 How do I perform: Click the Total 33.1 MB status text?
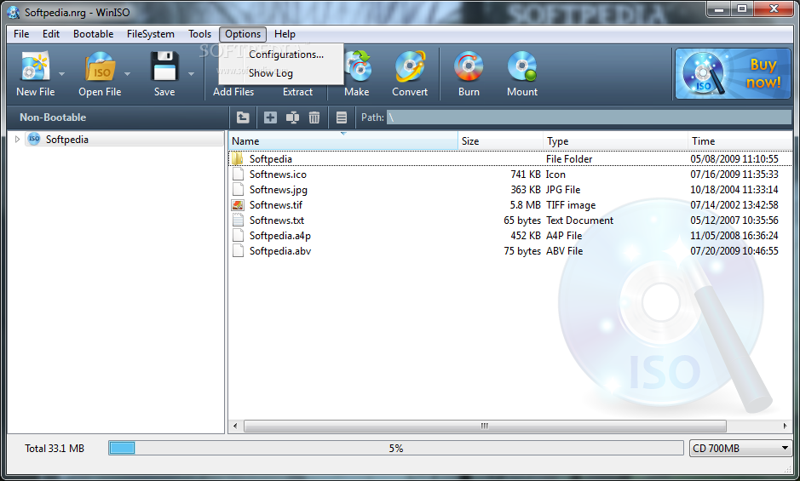click(55, 449)
